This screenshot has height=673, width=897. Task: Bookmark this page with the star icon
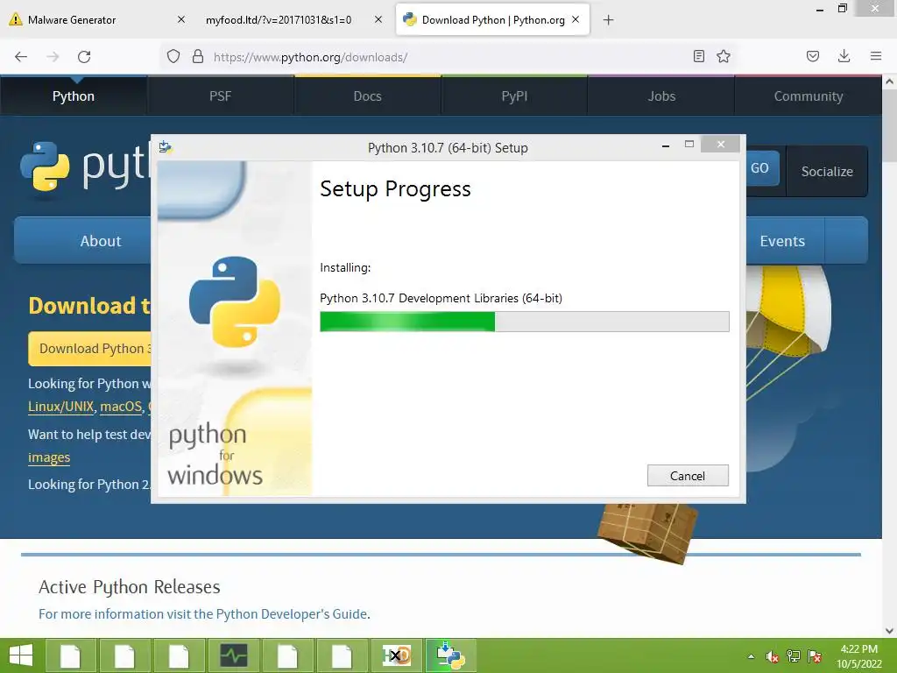click(724, 56)
